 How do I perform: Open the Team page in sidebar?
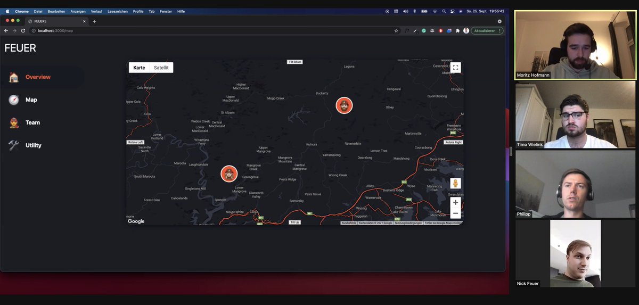32,122
